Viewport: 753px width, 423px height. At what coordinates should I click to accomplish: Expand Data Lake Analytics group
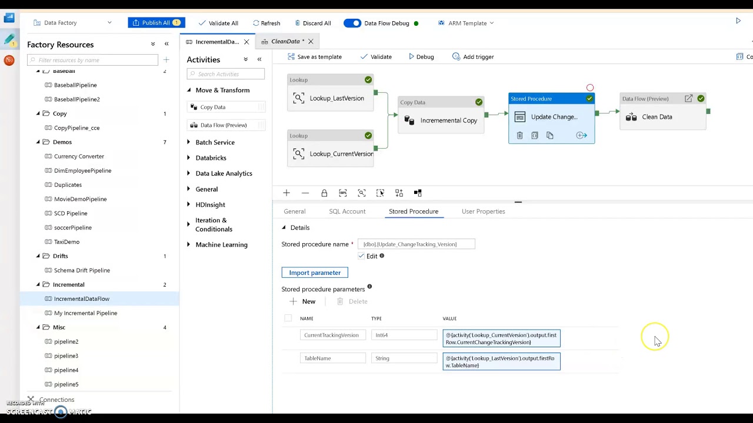click(x=189, y=173)
